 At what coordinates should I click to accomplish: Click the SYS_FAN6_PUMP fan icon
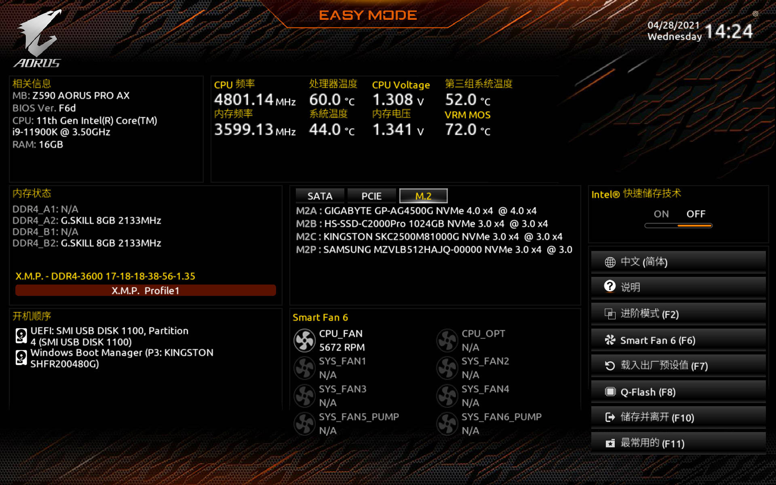click(447, 424)
